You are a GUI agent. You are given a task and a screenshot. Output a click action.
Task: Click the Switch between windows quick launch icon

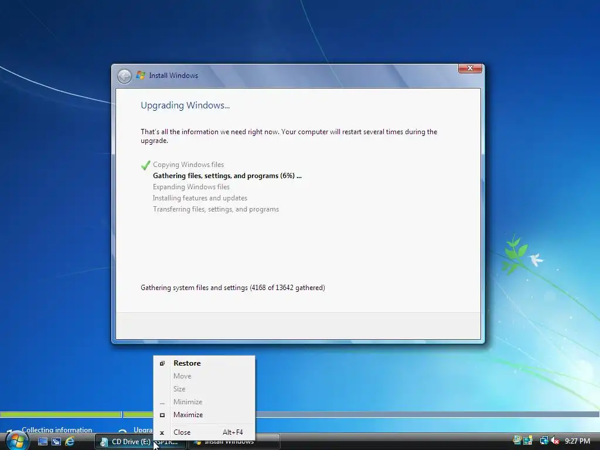56,442
